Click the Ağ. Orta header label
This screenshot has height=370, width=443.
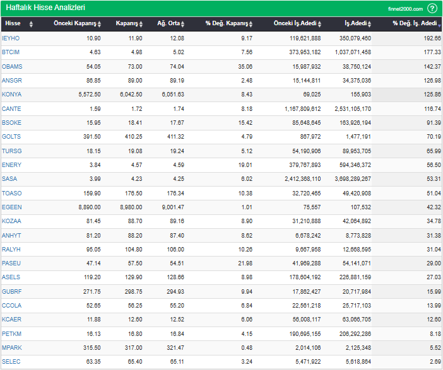[168, 23]
